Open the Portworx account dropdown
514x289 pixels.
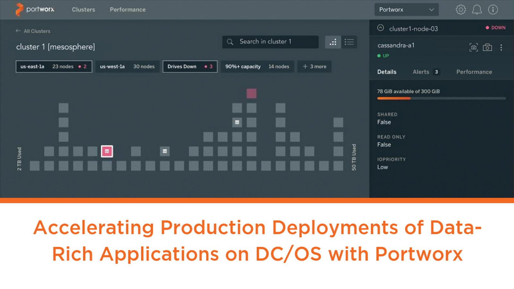[406, 10]
